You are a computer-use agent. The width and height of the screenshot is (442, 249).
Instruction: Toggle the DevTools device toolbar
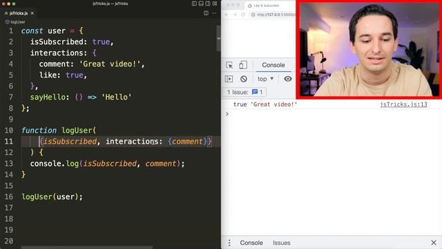pos(243,65)
